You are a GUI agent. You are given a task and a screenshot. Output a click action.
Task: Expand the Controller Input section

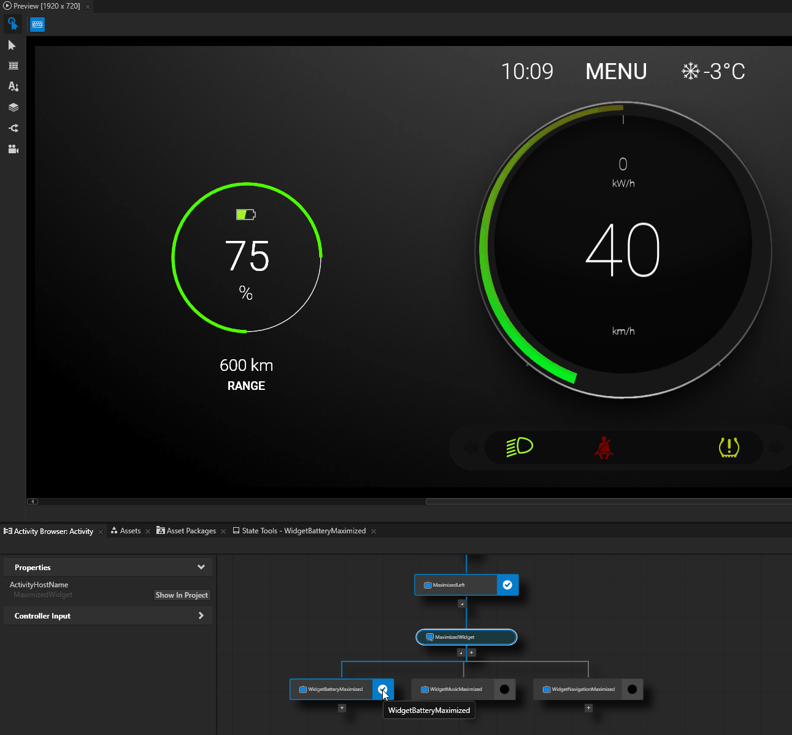point(201,615)
